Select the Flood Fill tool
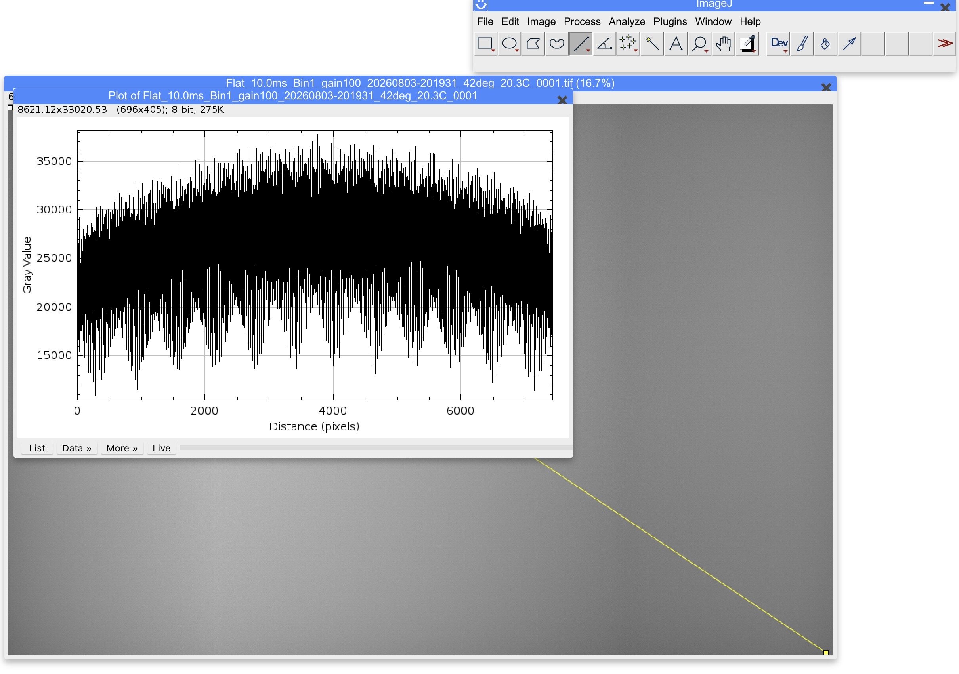Viewport: 959px width, 674px height. 826,44
